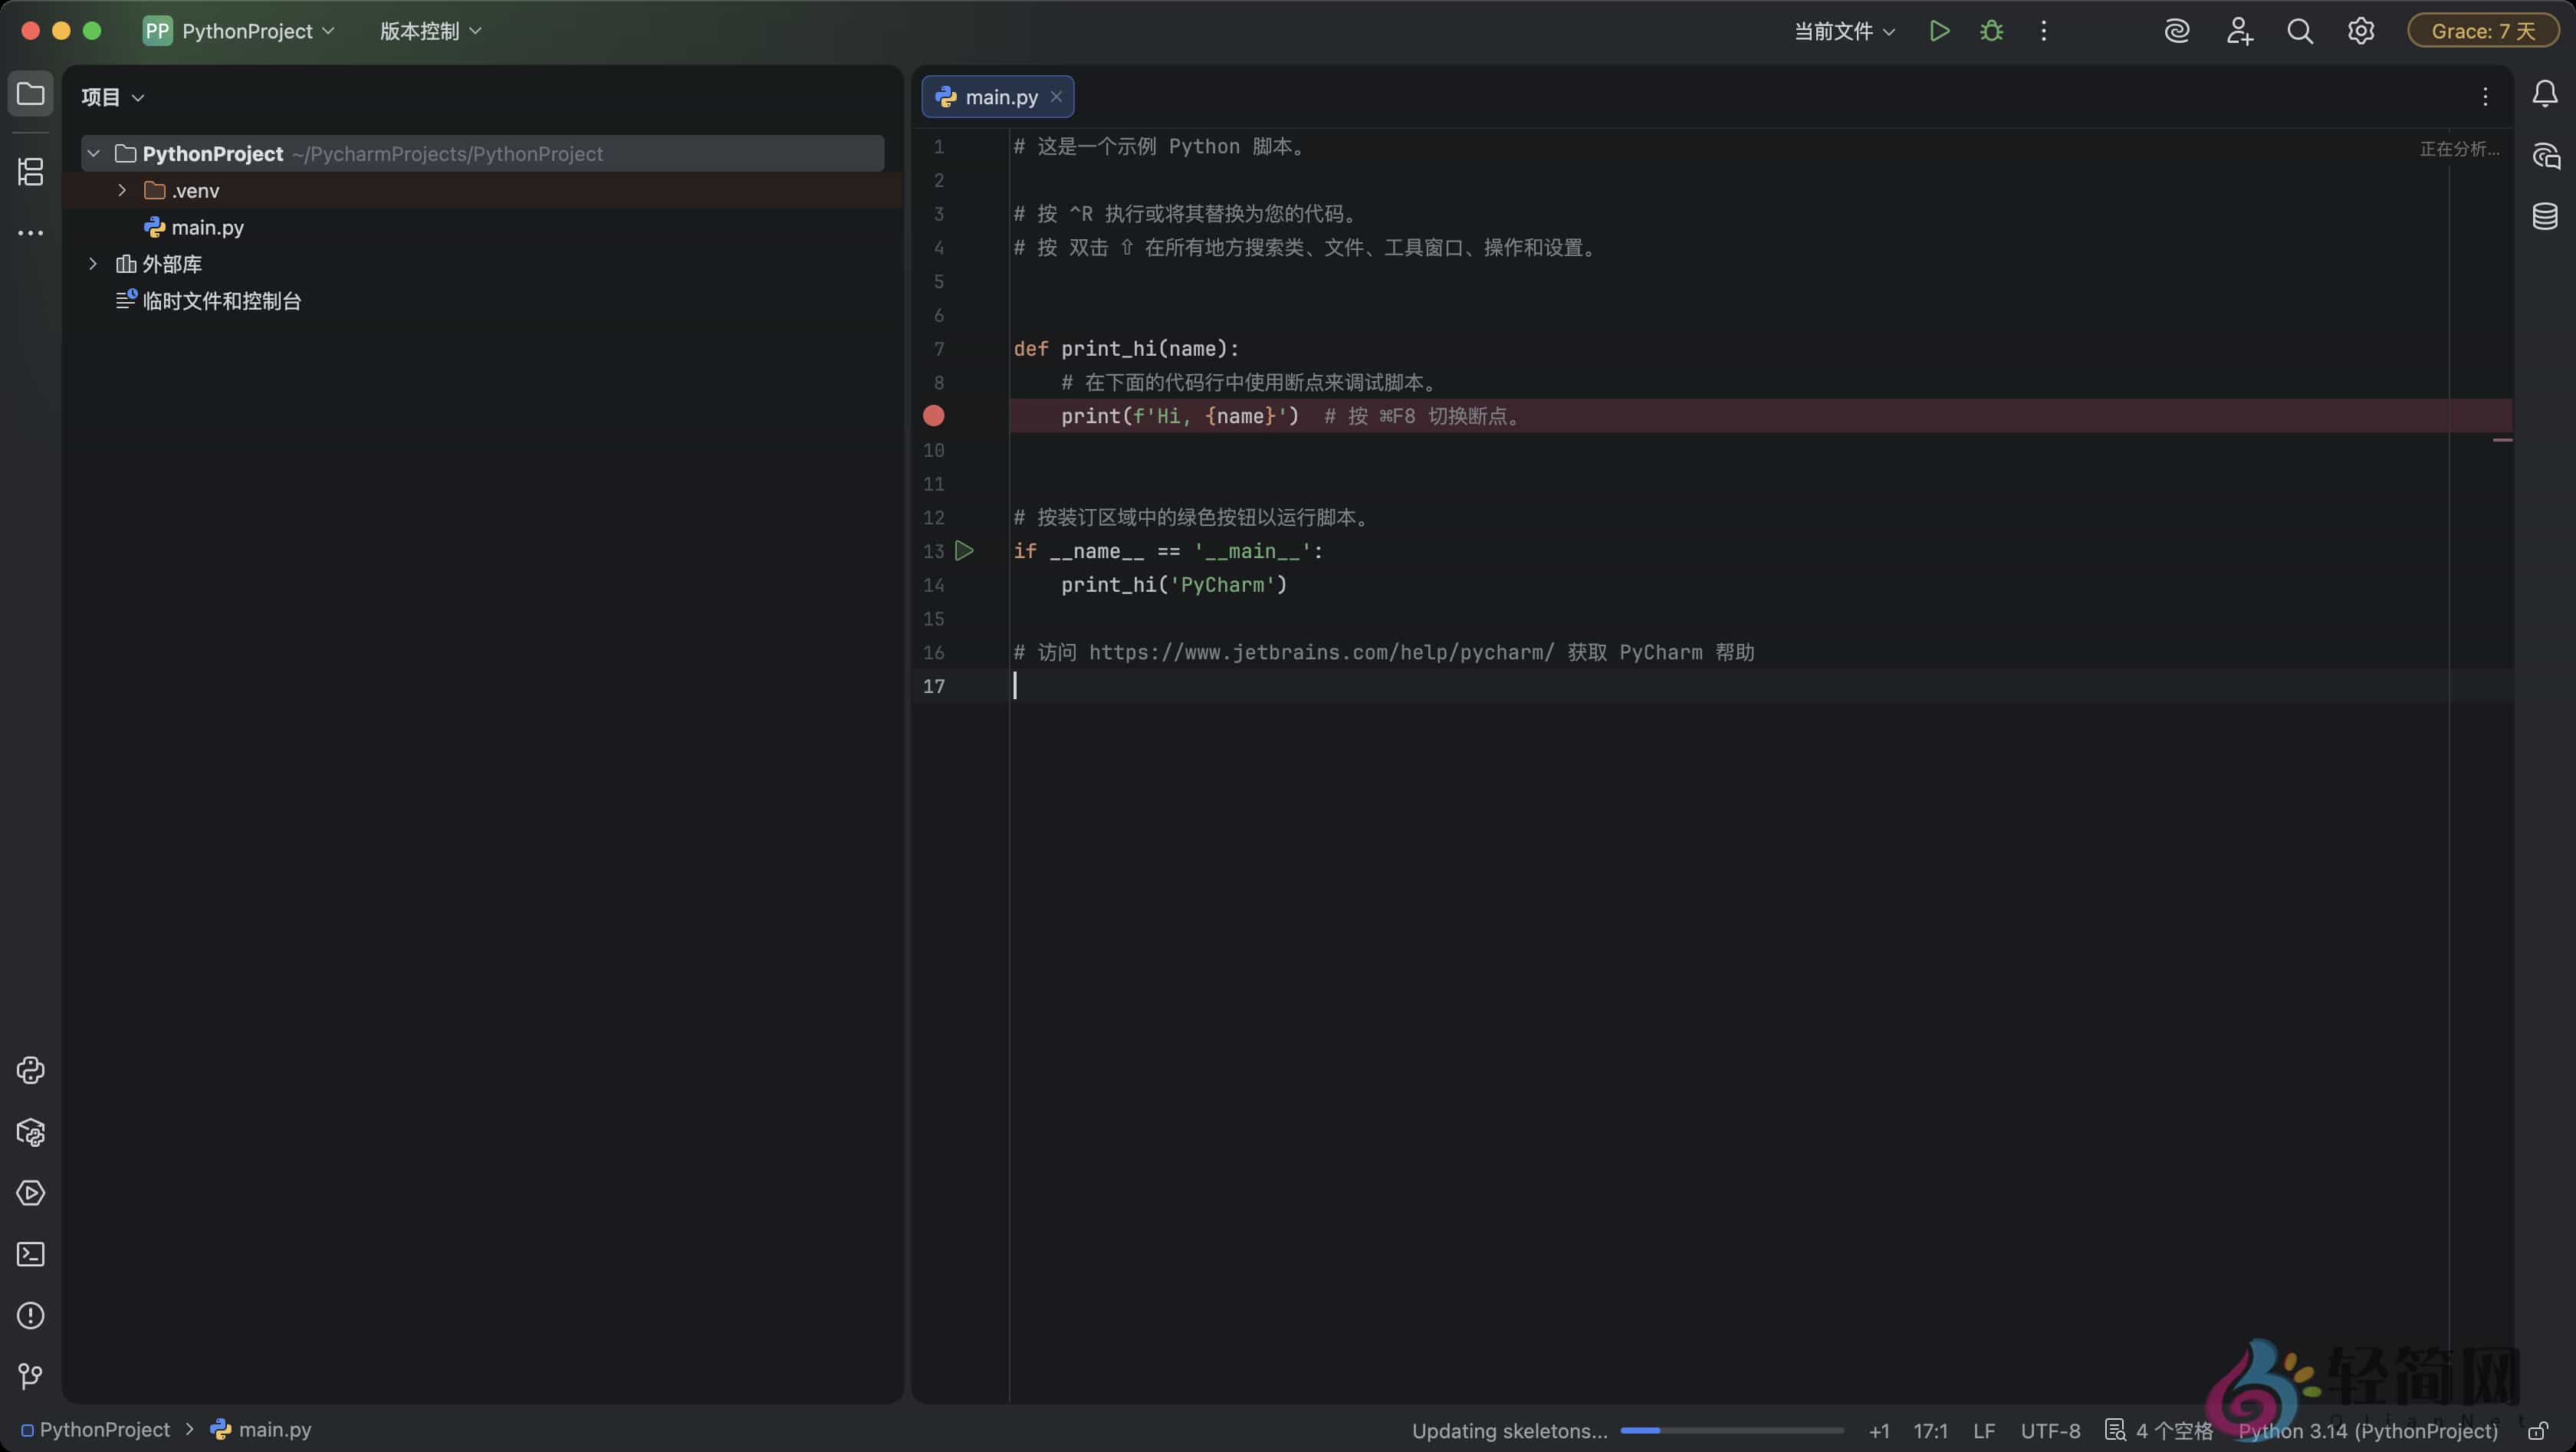Click the Grace: 7天 subscription button
The image size is (2576, 1452).
pyautogui.click(x=2484, y=30)
